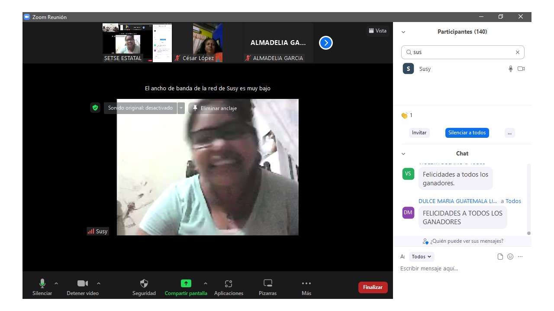The image size is (554, 311).
Task: Click the 'FELICIDADES A TODOS LOS GANADORES' message
Action: [x=463, y=217]
